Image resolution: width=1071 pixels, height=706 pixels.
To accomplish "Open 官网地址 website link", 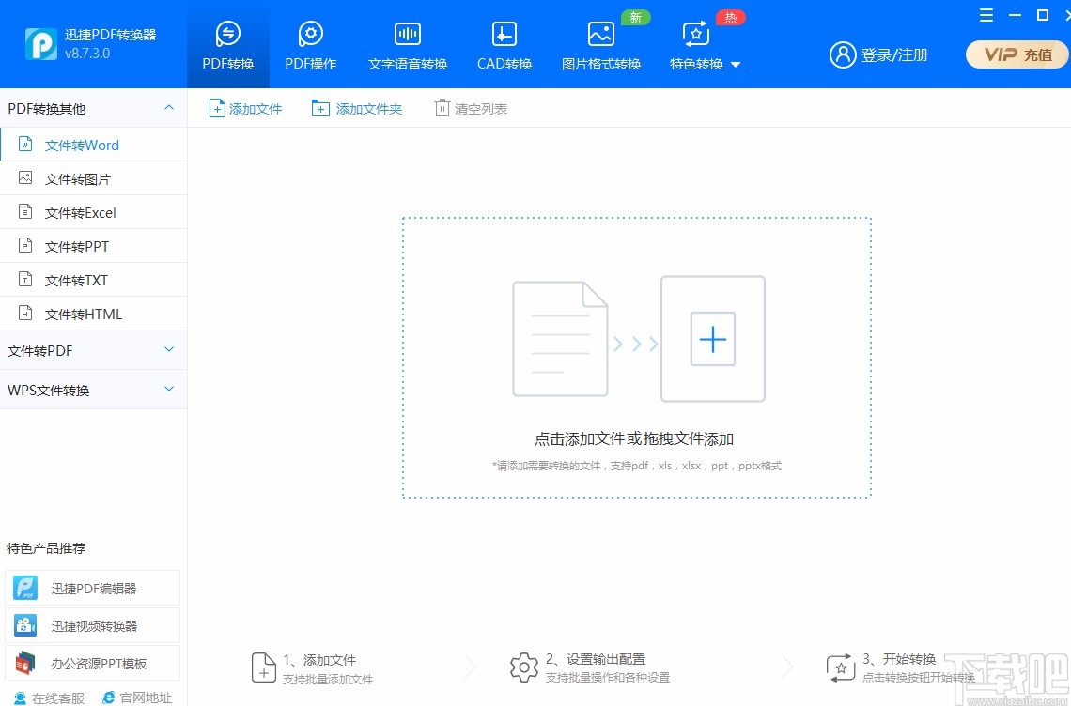I will (136, 698).
